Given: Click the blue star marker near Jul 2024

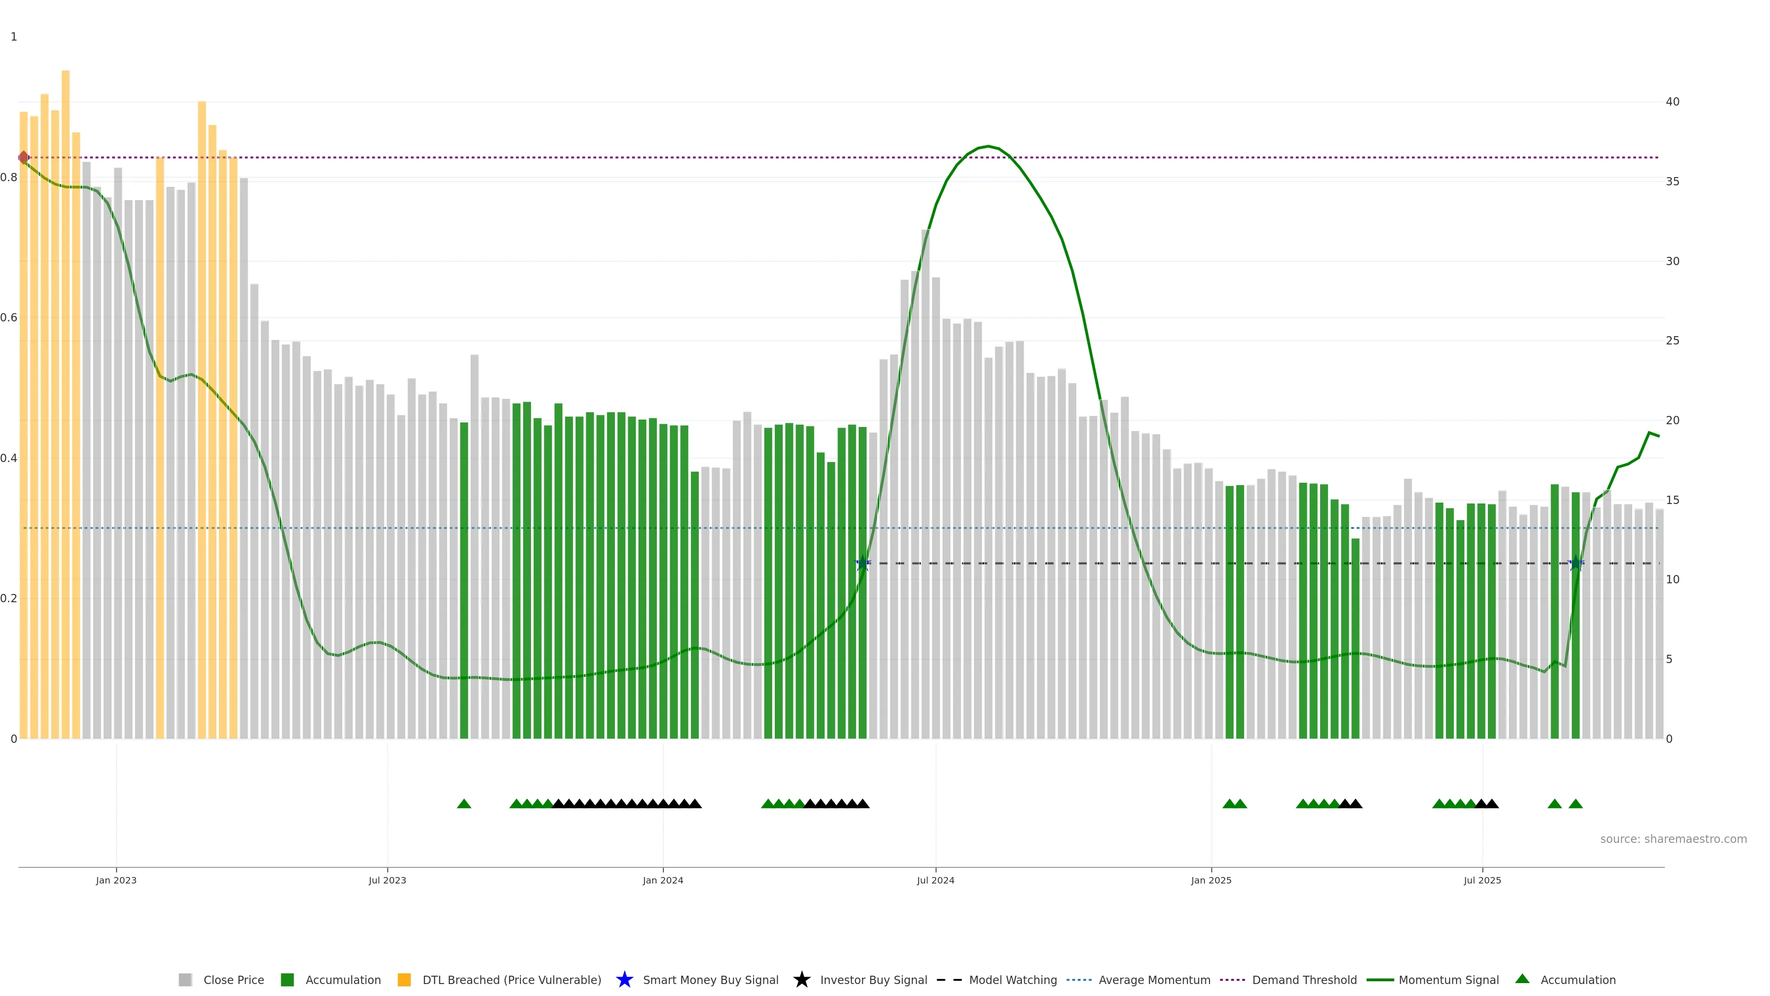Looking at the screenshot, I should [862, 563].
